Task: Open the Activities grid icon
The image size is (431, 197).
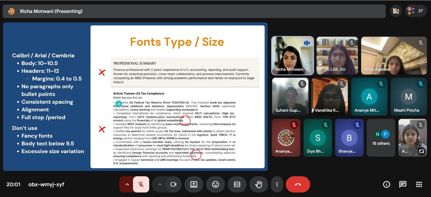Action: pyautogui.click(x=419, y=184)
